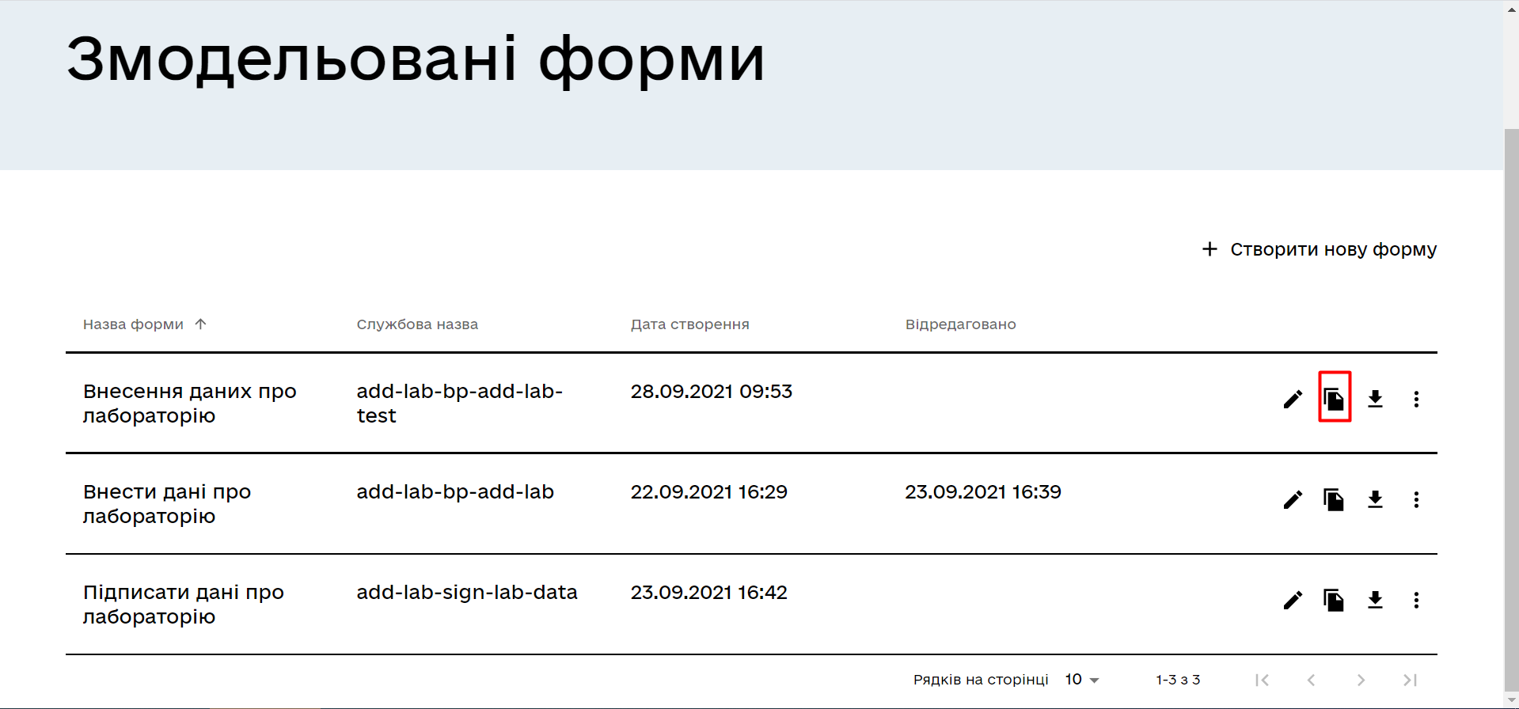The image size is (1519, 709).
Task: Click 'Створити нову форму' button
Action: pyautogui.click(x=1320, y=249)
